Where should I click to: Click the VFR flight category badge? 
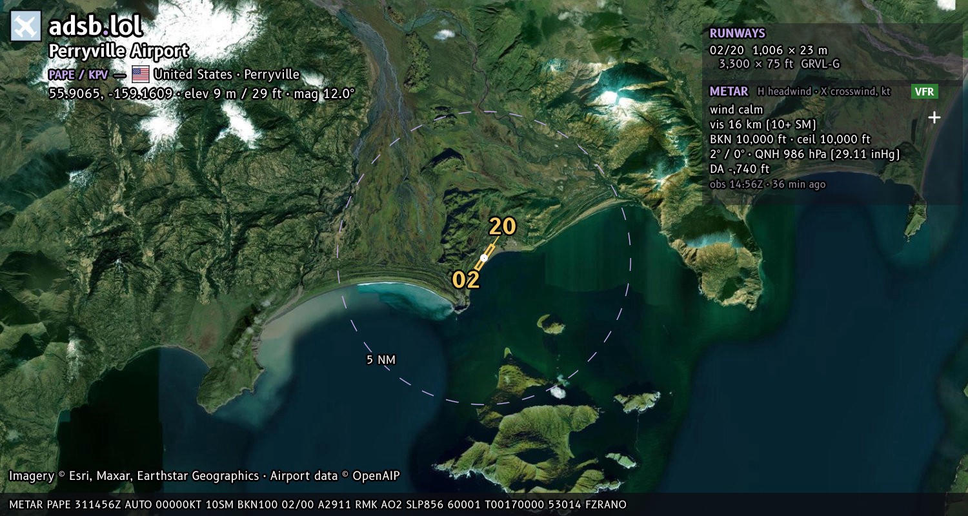tap(924, 92)
